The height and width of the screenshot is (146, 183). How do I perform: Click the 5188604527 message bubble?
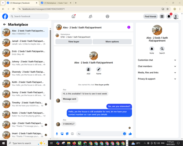[x=68, y=124]
